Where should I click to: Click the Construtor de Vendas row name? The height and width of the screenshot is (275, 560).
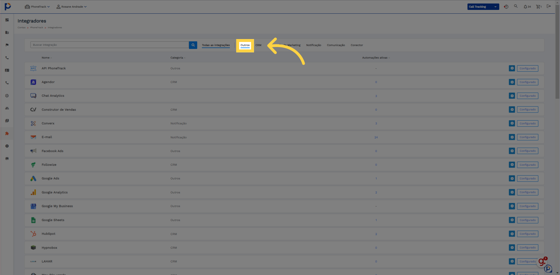point(59,110)
